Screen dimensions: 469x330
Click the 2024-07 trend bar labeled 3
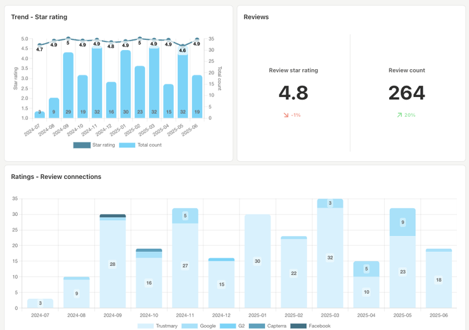pos(39,115)
